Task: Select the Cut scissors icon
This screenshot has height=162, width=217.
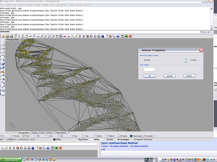Action: (x=19, y=36)
